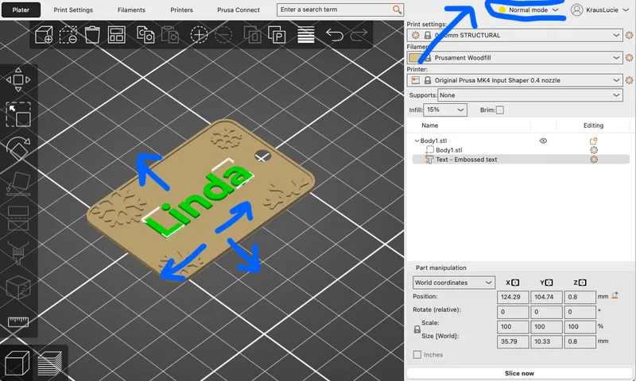Screen dimensions: 636x381
Task: Toggle visibility eye for Body1.stl
Action: pyautogui.click(x=543, y=141)
